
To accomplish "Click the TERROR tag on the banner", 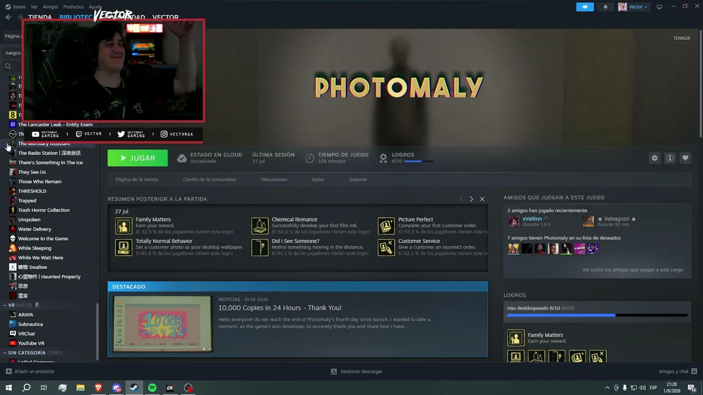I will tap(682, 38).
